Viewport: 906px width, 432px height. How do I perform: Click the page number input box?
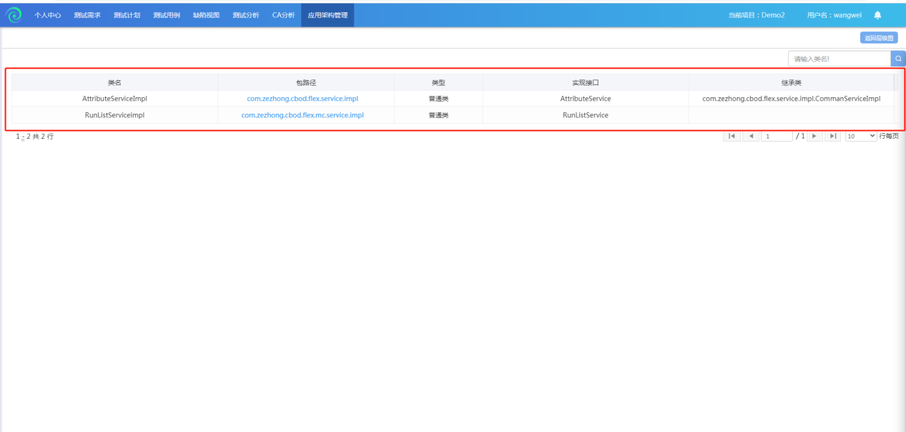(x=776, y=136)
